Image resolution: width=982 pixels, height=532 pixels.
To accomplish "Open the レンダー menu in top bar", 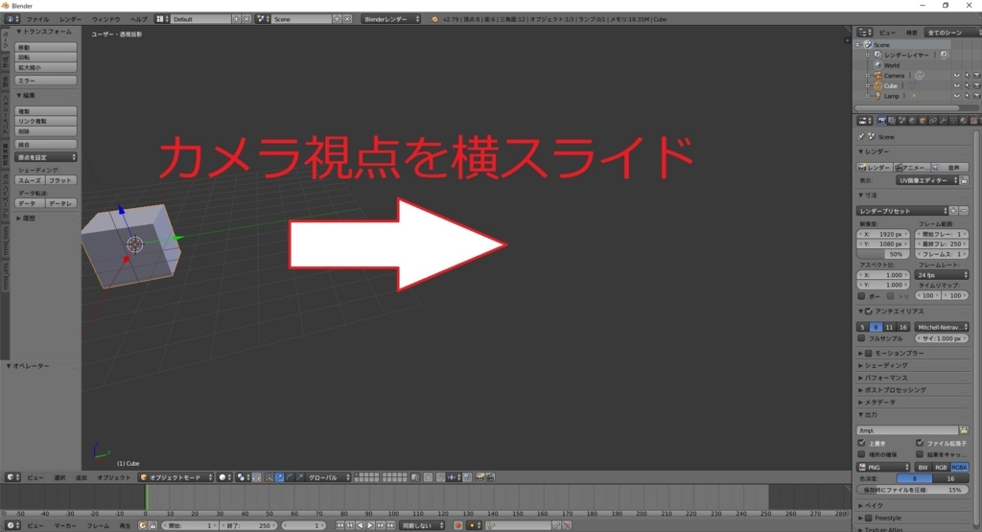I will [70, 19].
